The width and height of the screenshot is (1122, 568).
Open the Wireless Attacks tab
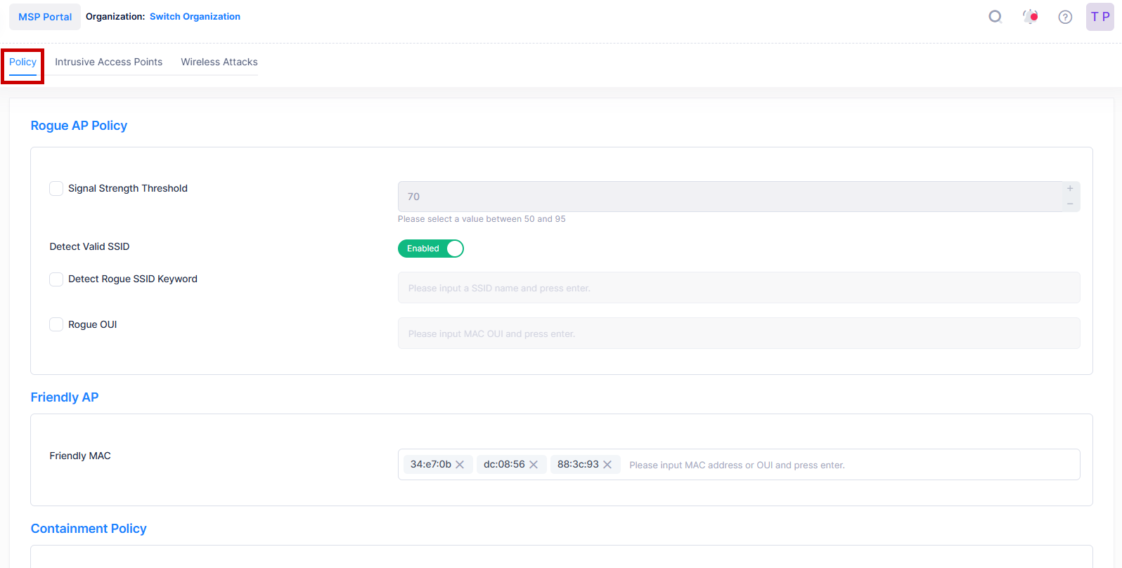219,62
